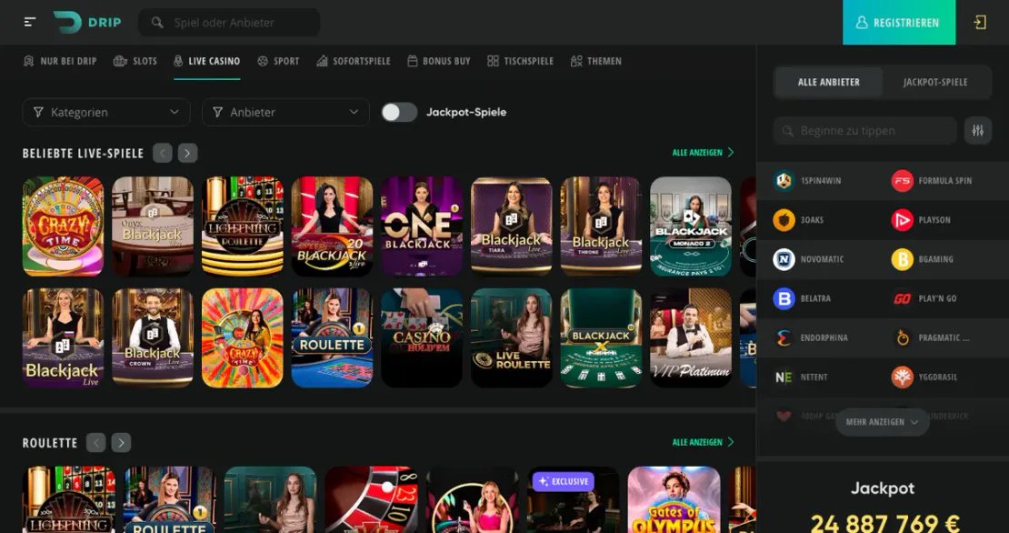The height and width of the screenshot is (533, 1009).
Task: Show next popular live games
Action: [187, 153]
